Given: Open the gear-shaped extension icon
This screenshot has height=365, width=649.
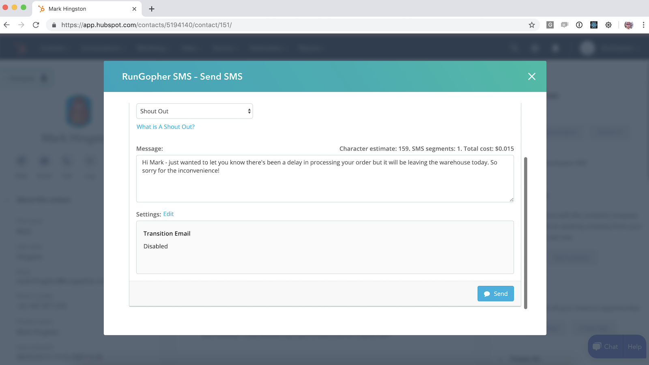Looking at the screenshot, I should tap(608, 25).
